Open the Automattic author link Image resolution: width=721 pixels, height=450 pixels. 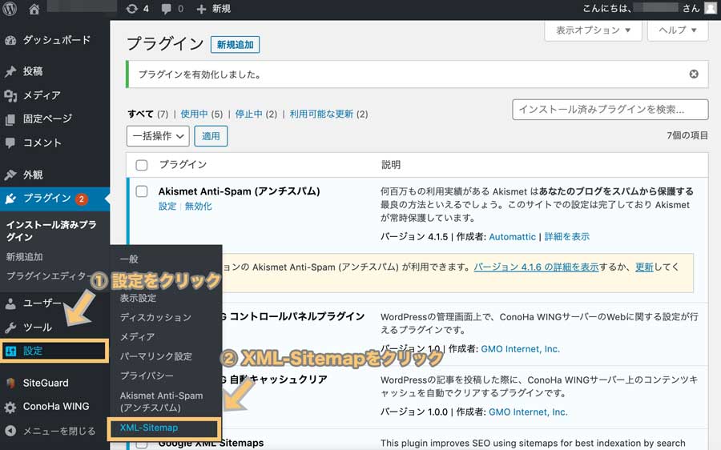tap(512, 237)
